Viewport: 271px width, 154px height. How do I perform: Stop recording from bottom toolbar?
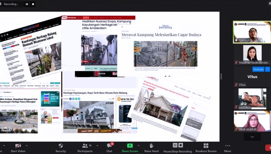click(x=181, y=145)
